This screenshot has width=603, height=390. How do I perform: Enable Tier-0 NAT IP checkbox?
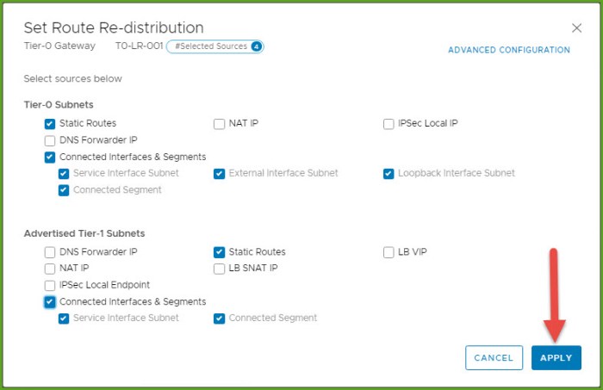click(220, 123)
